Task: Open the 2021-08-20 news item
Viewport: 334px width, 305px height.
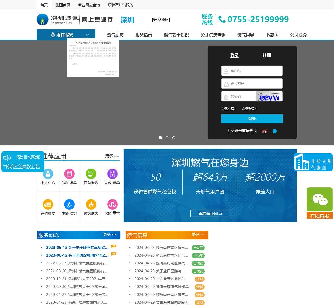Action: click(77, 271)
